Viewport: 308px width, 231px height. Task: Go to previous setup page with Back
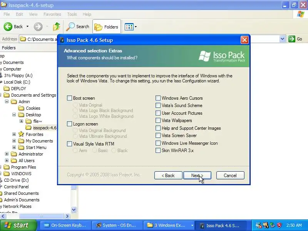click(168, 176)
